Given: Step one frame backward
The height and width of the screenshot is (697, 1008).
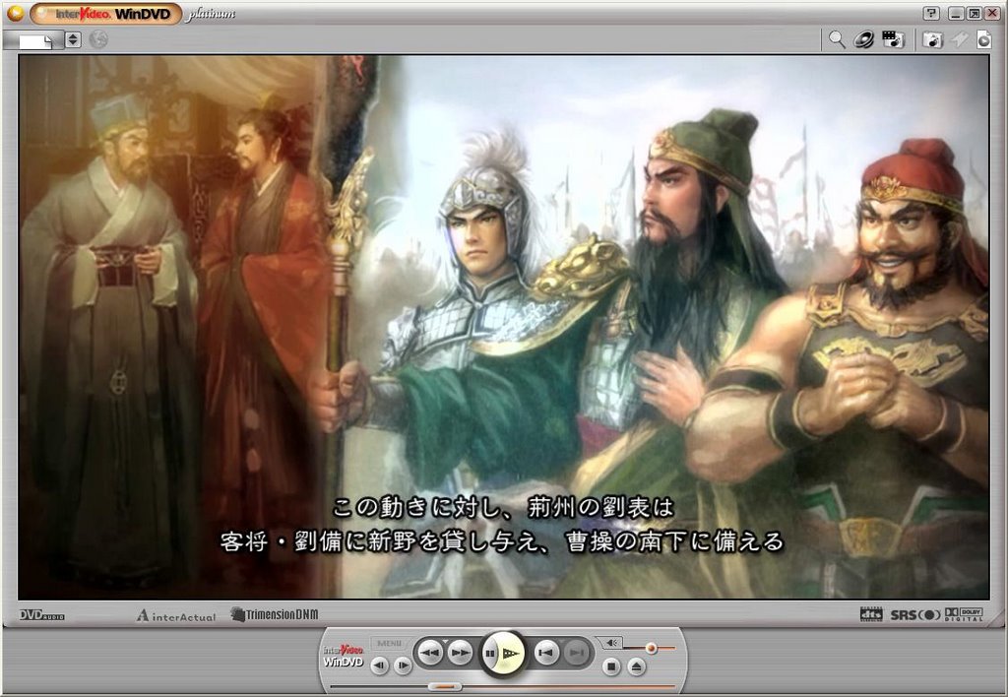Looking at the screenshot, I should click(379, 665).
